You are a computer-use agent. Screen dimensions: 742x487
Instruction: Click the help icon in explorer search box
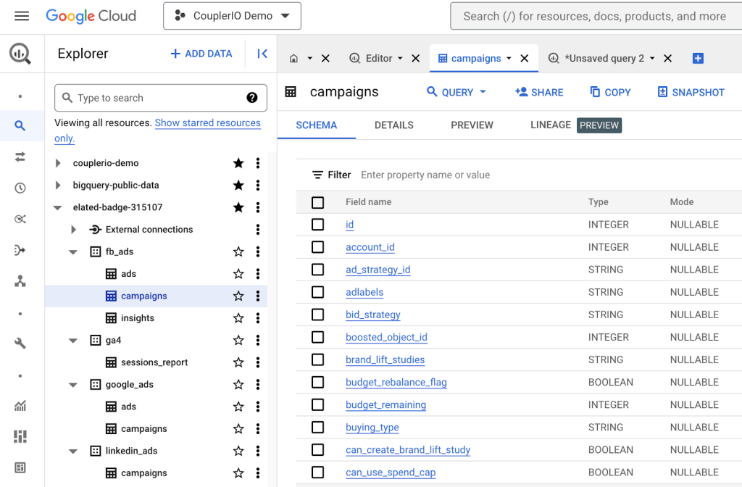click(x=251, y=98)
